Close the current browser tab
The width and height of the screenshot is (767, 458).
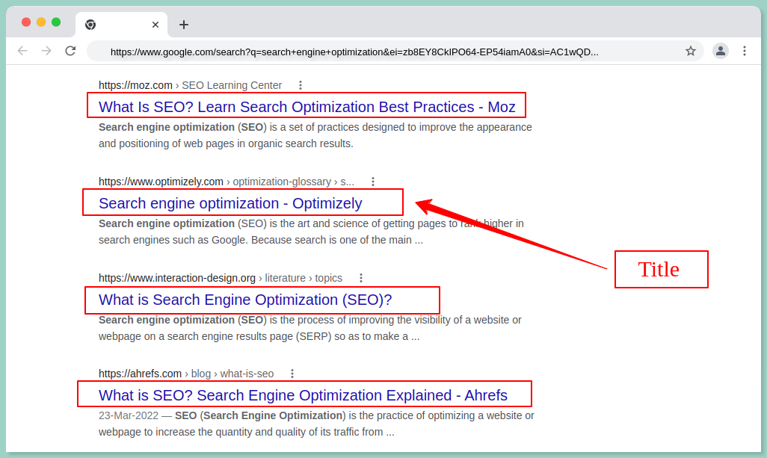[x=155, y=25]
